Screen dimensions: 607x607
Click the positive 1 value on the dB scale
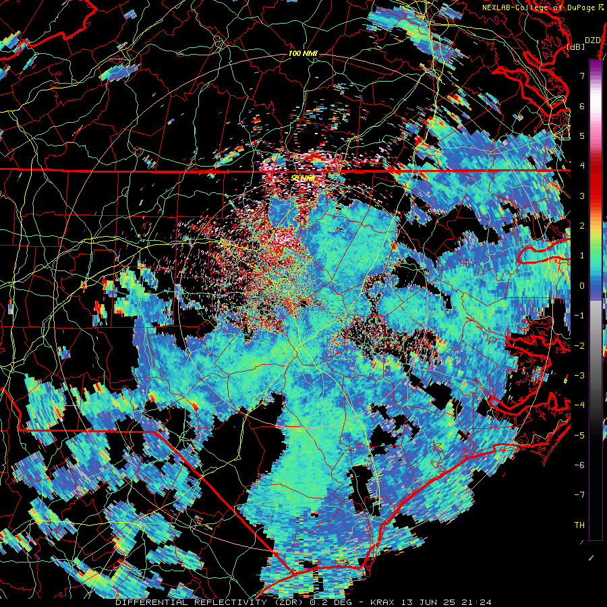pyautogui.click(x=582, y=256)
